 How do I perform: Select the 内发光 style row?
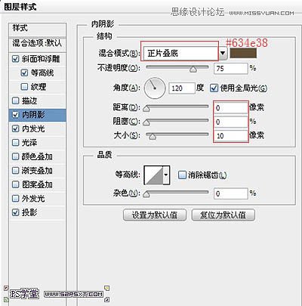(x=38, y=128)
